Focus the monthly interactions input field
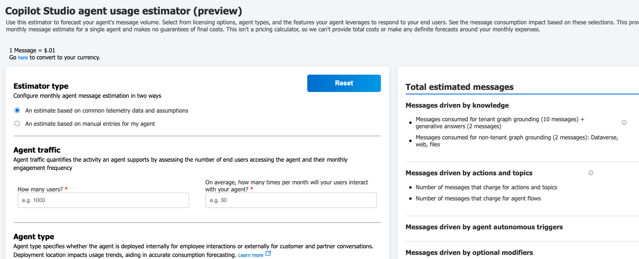 pyautogui.click(x=291, y=200)
